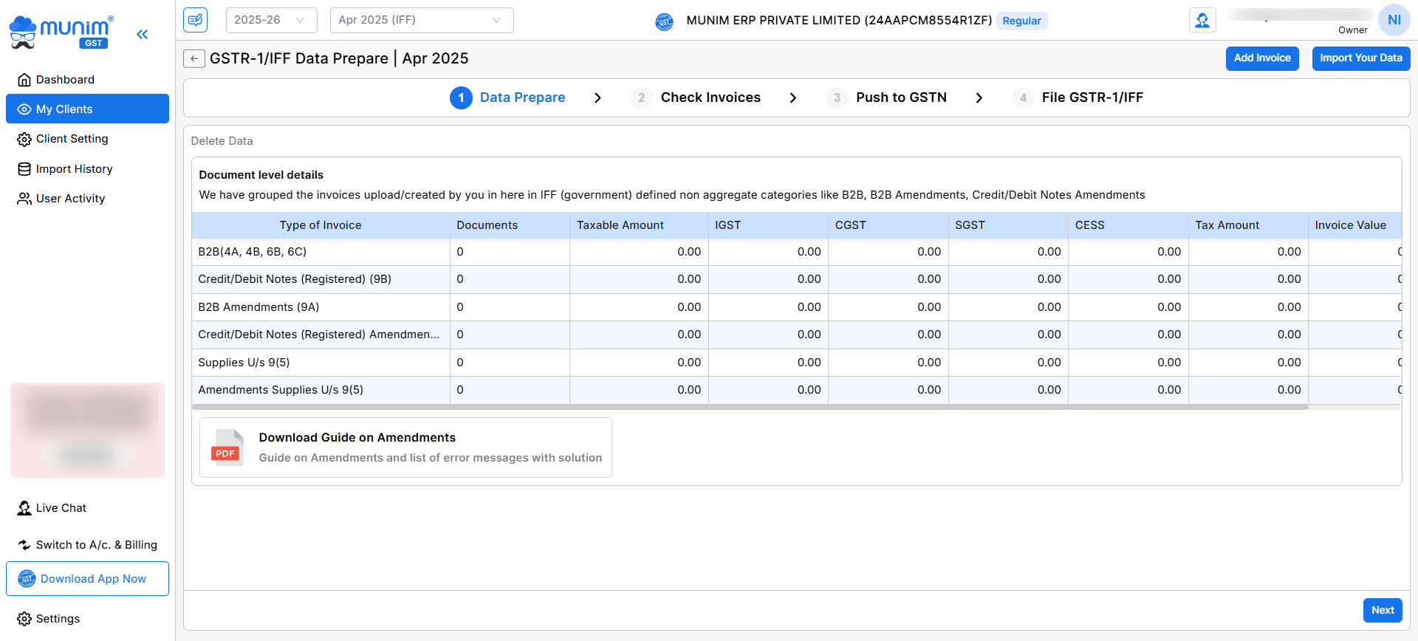Expand the Apr 2025 (IFF) period dropdown
This screenshot has width=1418, height=641.
[x=421, y=20]
